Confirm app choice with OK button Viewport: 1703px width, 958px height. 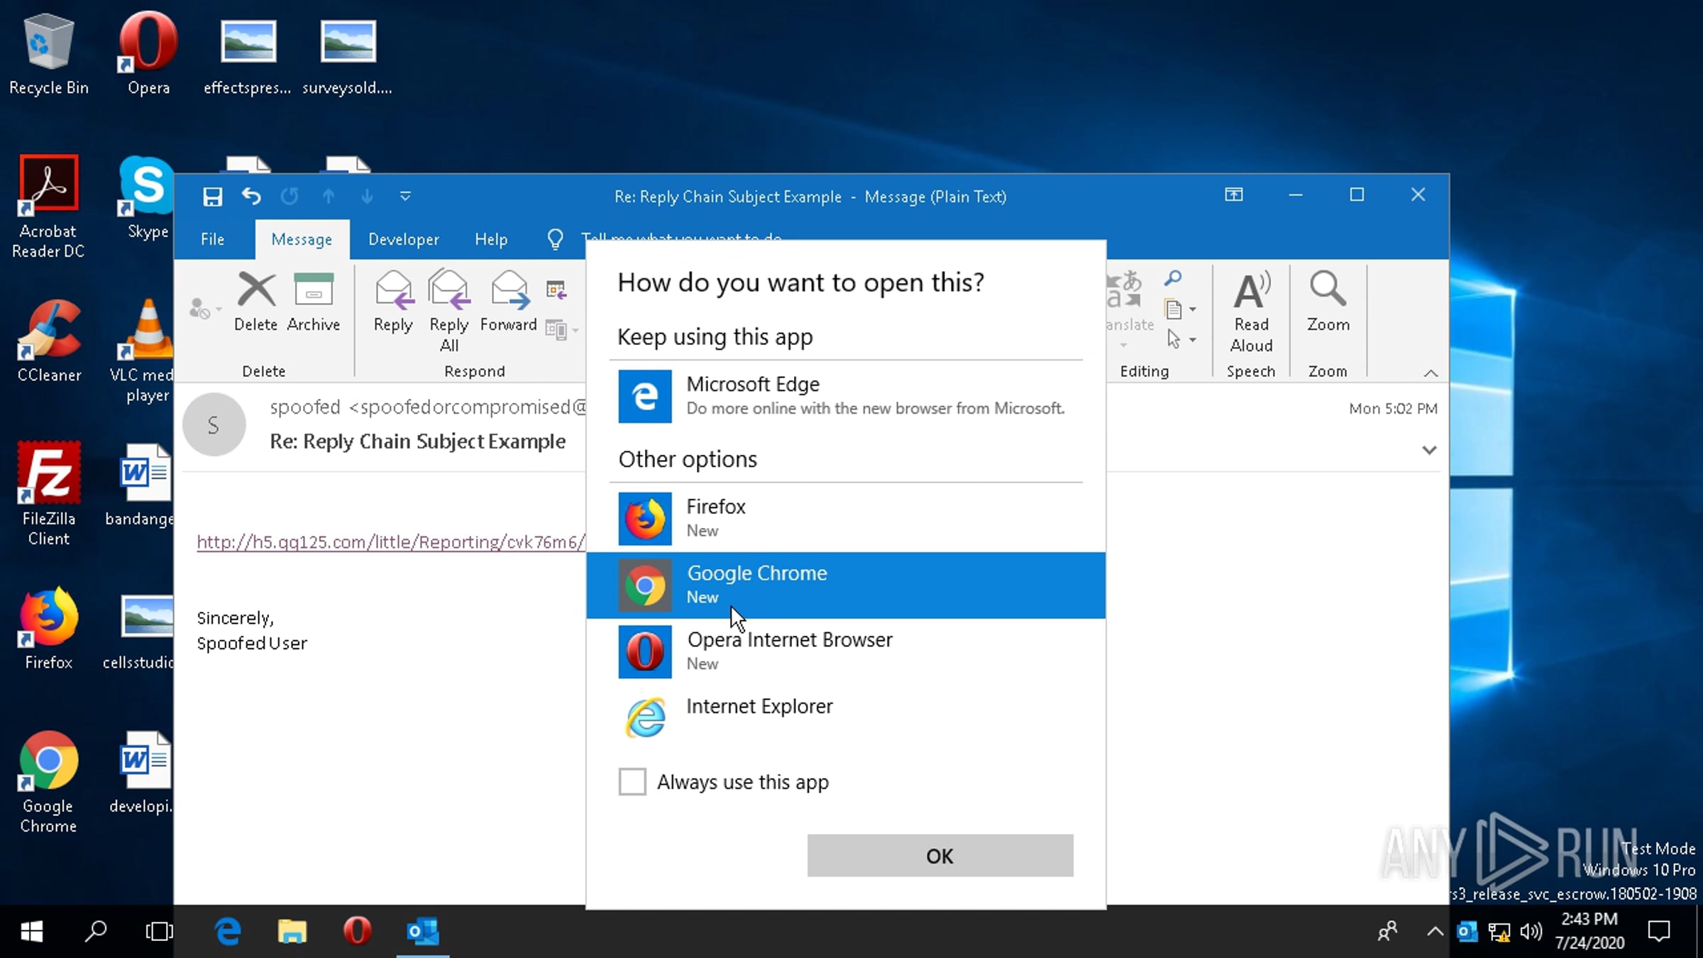tap(939, 856)
